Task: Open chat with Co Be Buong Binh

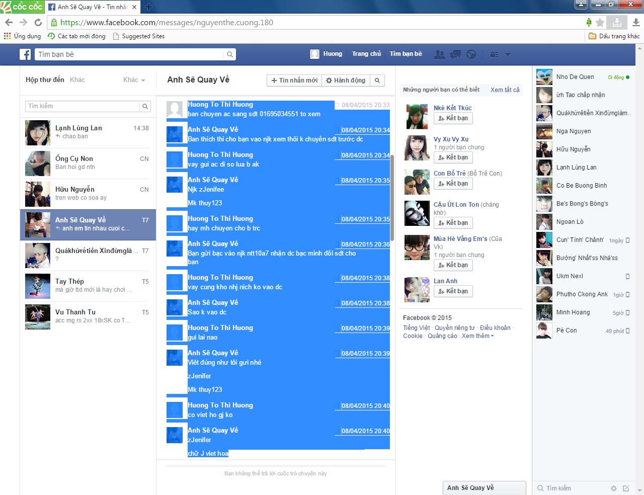Action: click(583, 186)
